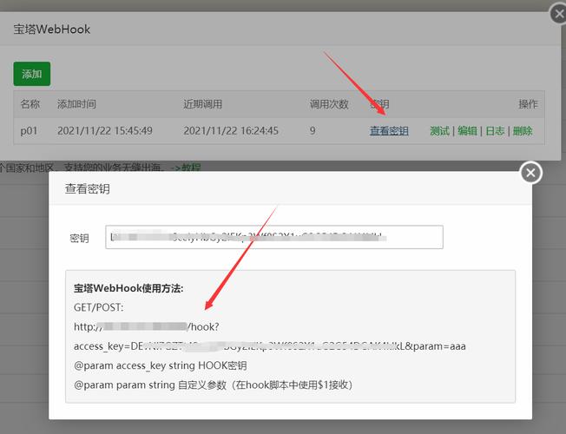The image size is (566, 434).
Task: Open 日志 for hook p01
Action: (x=495, y=131)
